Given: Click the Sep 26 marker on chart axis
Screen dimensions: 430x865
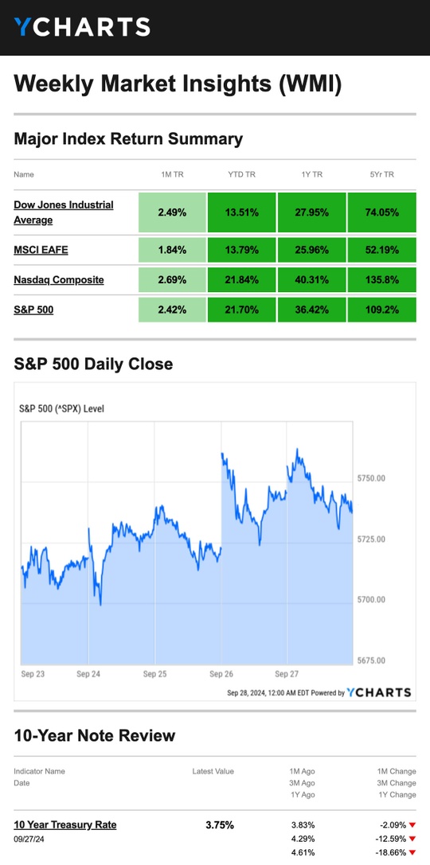Looking at the screenshot, I should (x=221, y=674).
